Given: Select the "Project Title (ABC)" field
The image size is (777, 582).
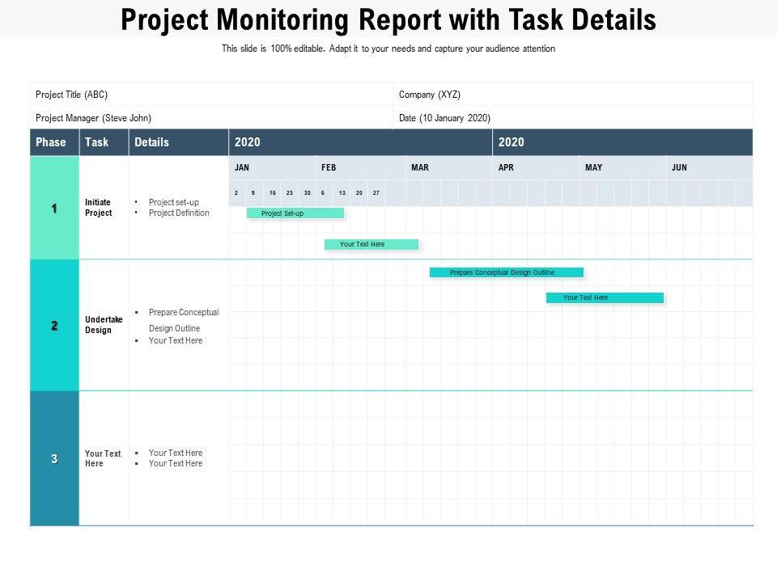Looking at the screenshot, I should [x=72, y=95].
